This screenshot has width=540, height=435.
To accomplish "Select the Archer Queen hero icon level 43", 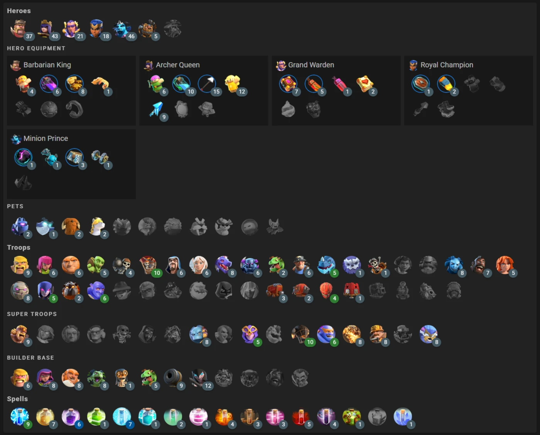I will click(x=46, y=29).
